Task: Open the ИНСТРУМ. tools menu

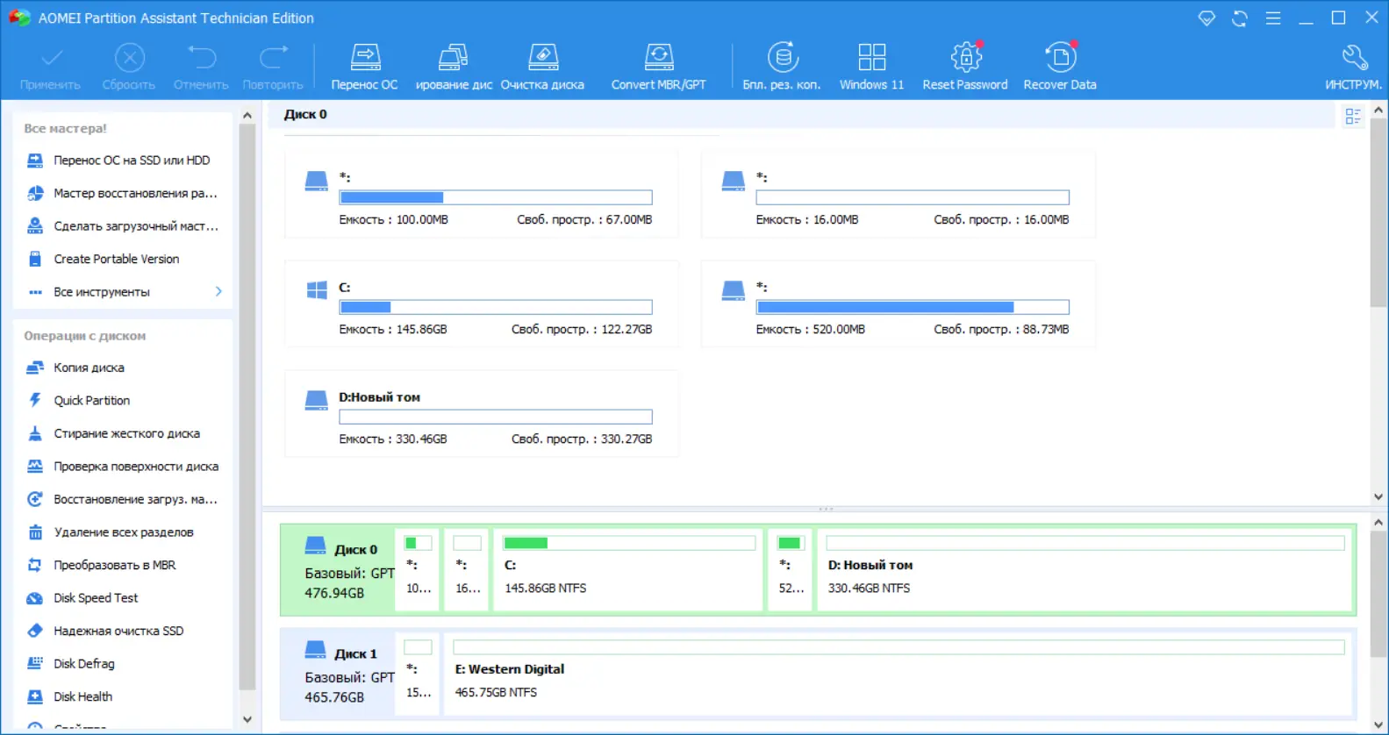Action: pyautogui.click(x=1353, y=67)
